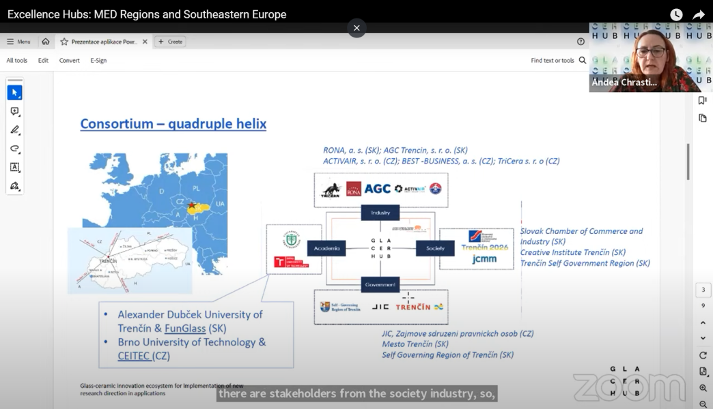
Task: Click the CEITEC link on the slide
Action: 134,356
